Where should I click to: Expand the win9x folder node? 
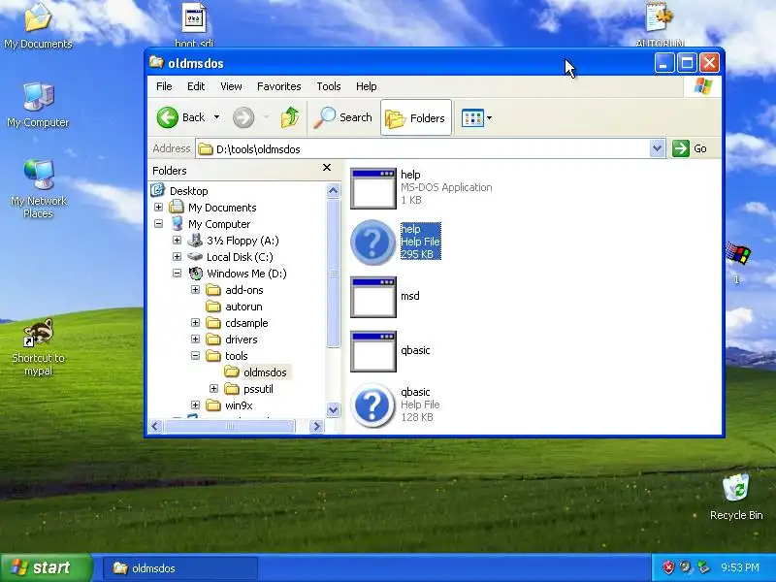tap(196, 404)
